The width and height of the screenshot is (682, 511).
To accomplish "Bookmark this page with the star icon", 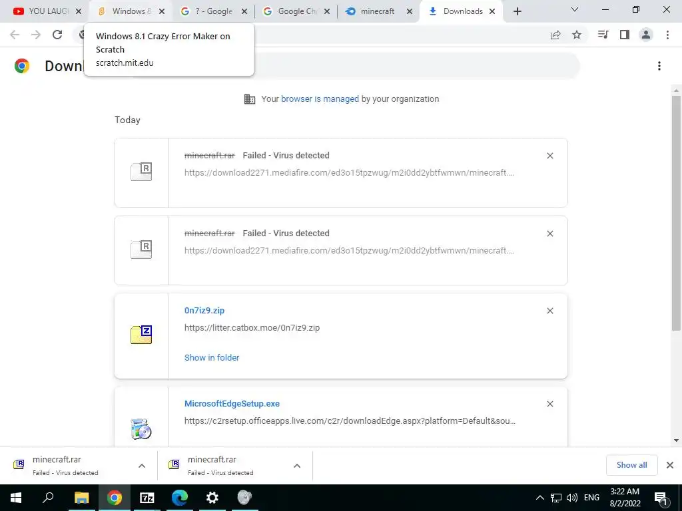I will pos(577,35).
